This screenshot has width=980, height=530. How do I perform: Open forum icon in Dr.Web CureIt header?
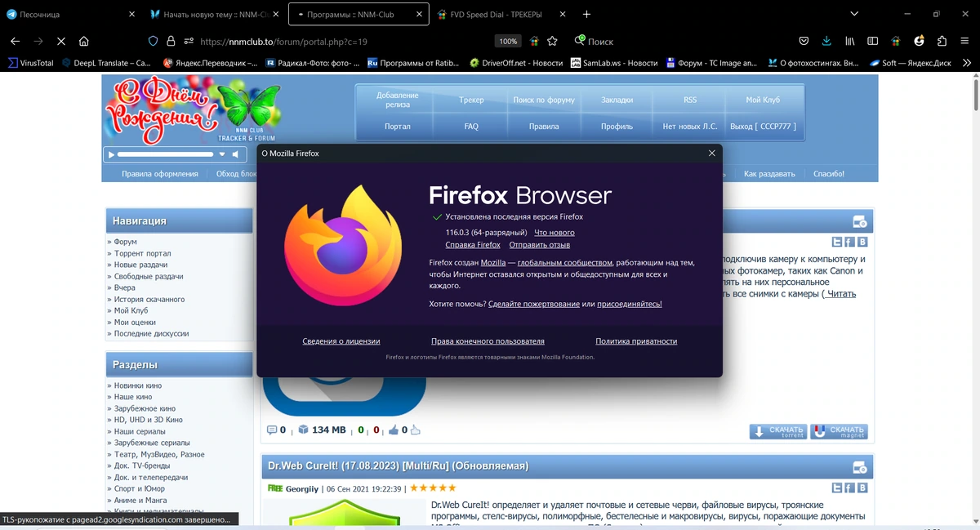click(x=859, y=468)
